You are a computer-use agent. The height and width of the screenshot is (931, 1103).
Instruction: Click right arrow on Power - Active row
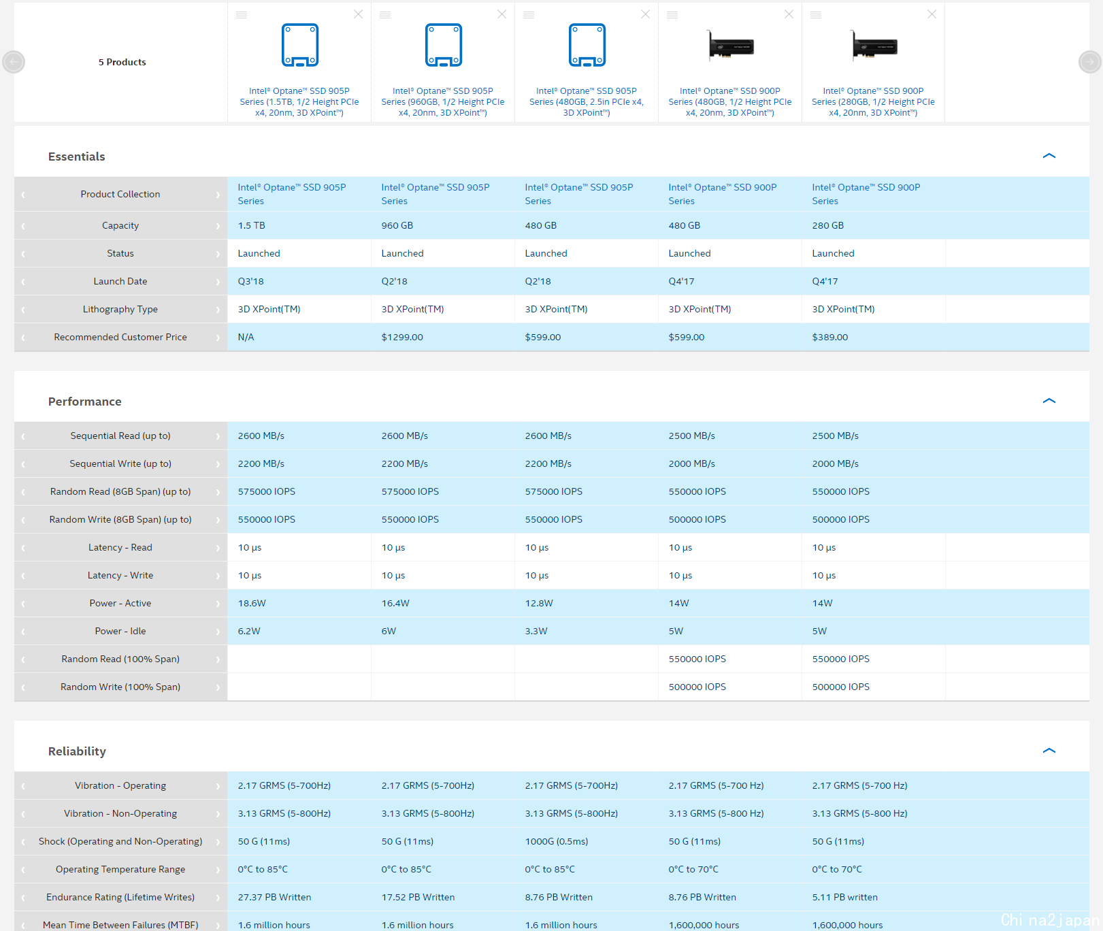[218, 604]
